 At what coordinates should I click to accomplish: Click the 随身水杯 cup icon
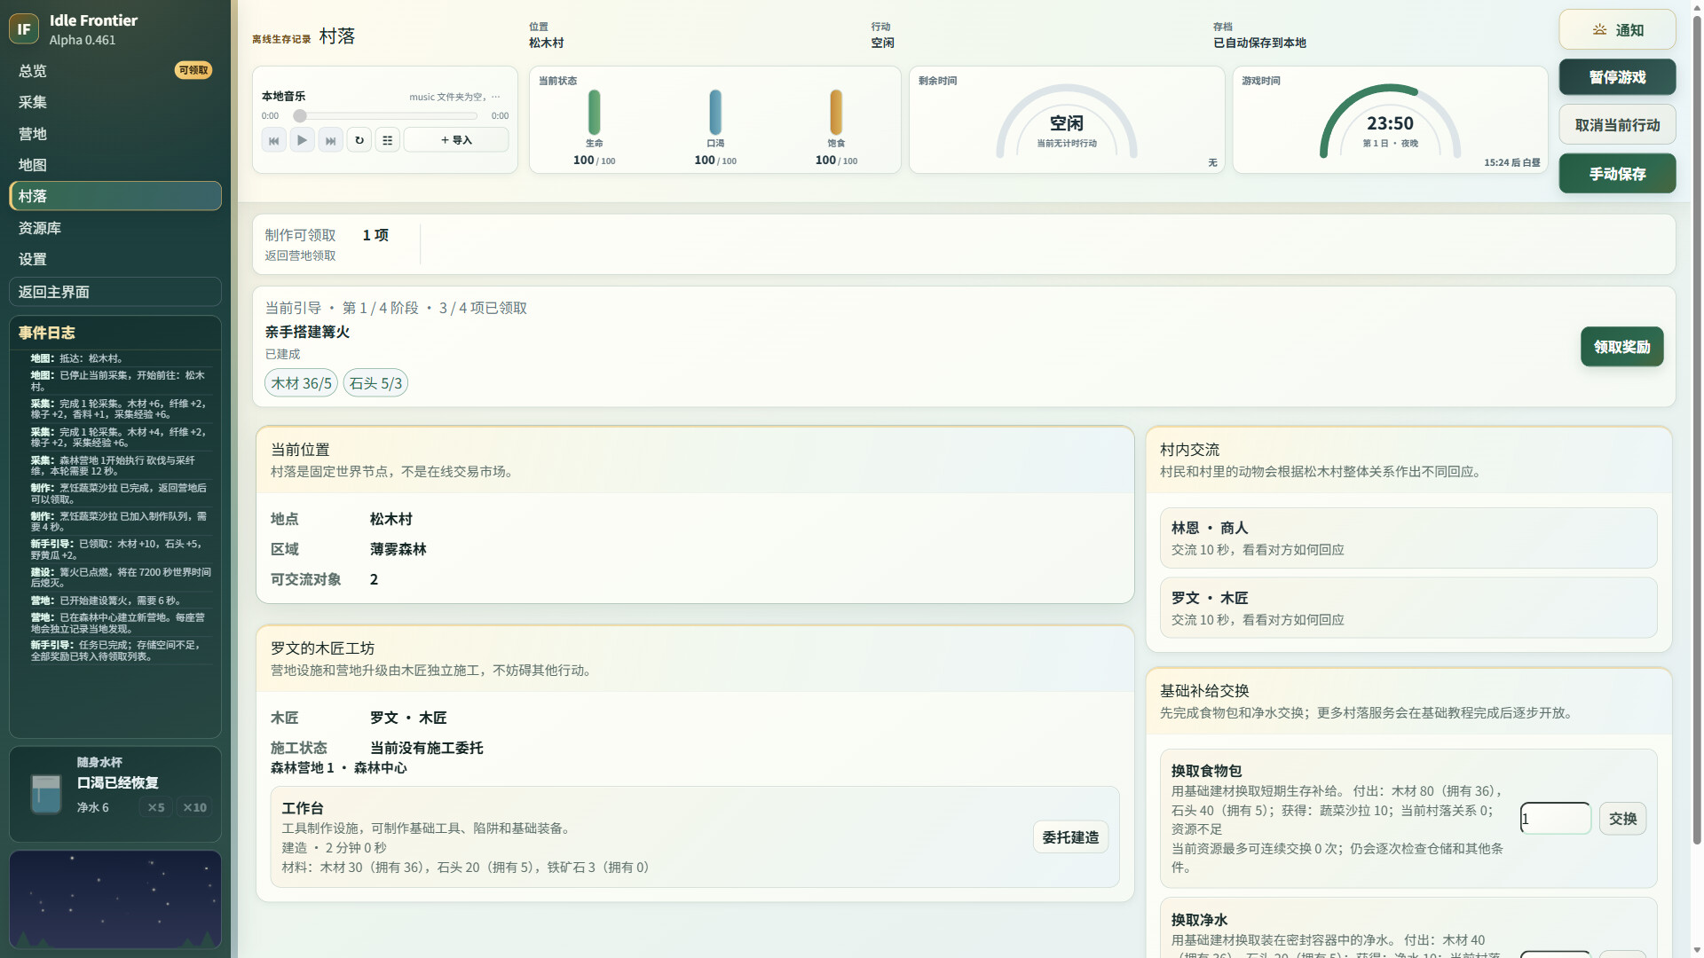pos(46,794)
